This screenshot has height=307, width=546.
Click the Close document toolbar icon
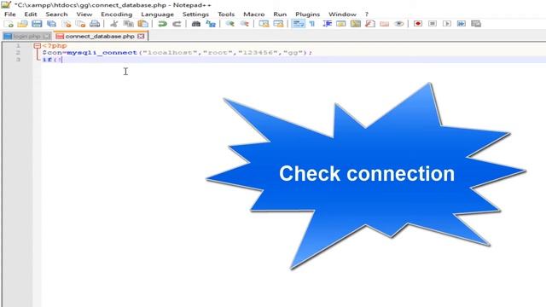pyautogui.click(x=67, y=24)
